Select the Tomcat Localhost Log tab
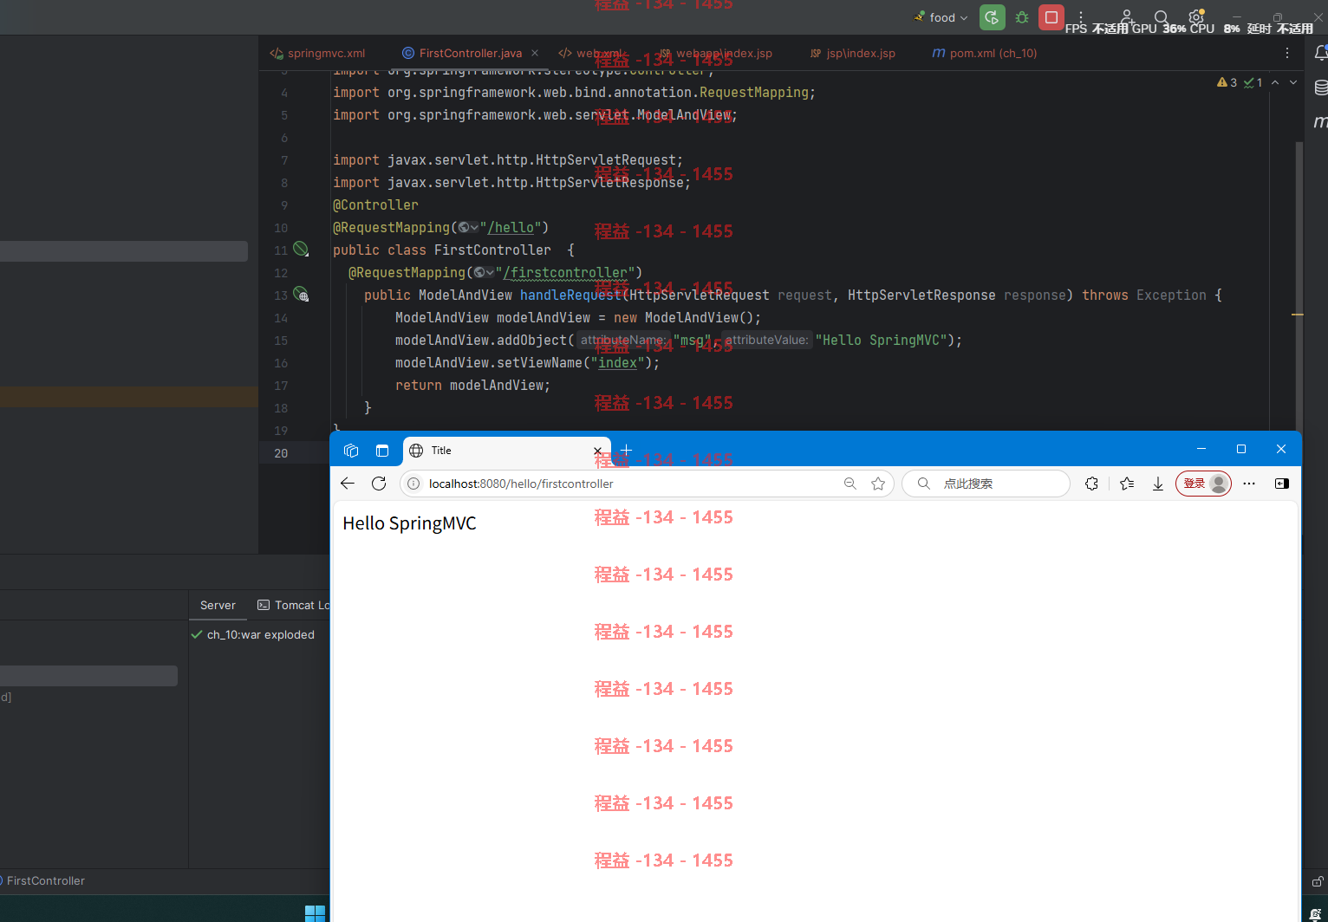Viewport: 1328px width, 922px height. pyautogui.click(x=293, y=605)
